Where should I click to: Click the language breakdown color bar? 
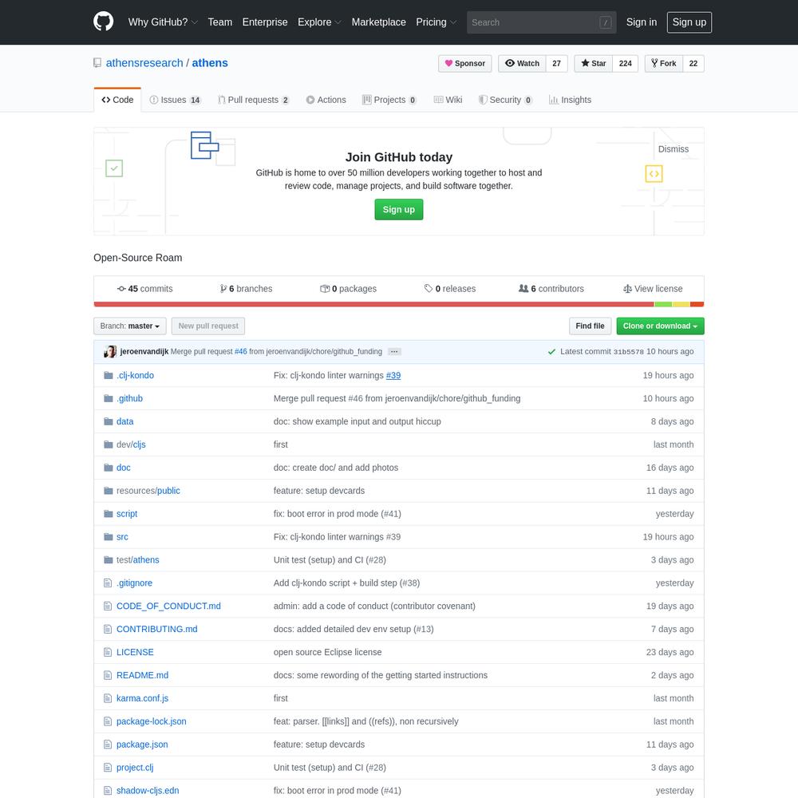coord(398,304)
